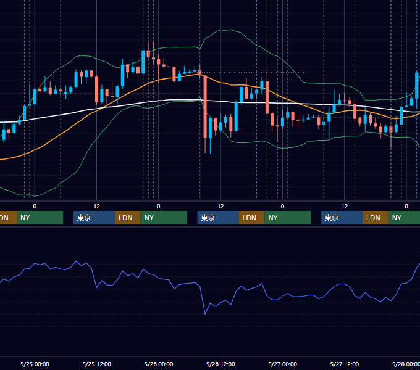Screen dimensions: 420x370
Task: Select the NY block ending before second 東京
Action: [x=164, y=218]
